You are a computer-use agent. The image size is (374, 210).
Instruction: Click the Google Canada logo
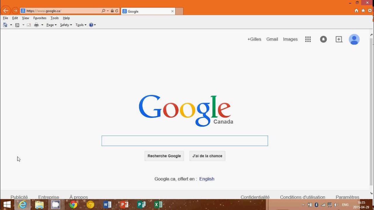pos(186,111)
